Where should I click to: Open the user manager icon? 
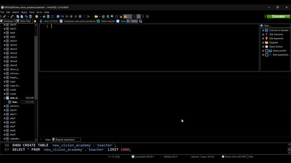click(44, 16)
